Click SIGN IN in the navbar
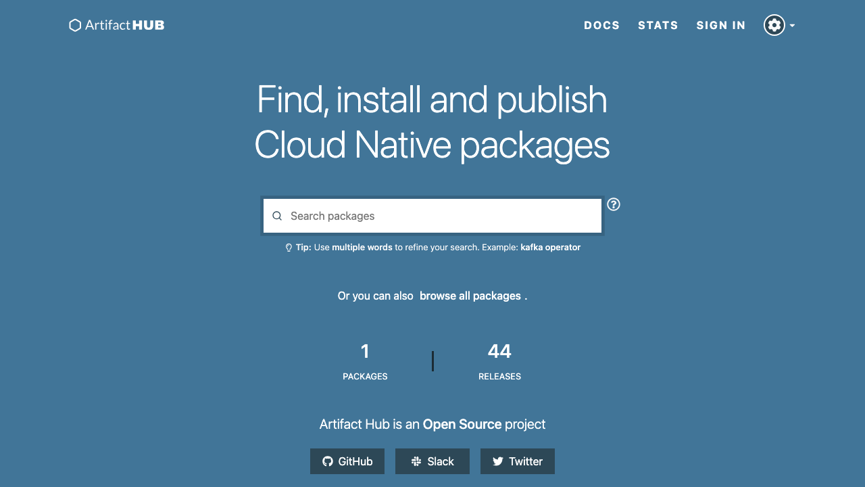 [721, 25]
